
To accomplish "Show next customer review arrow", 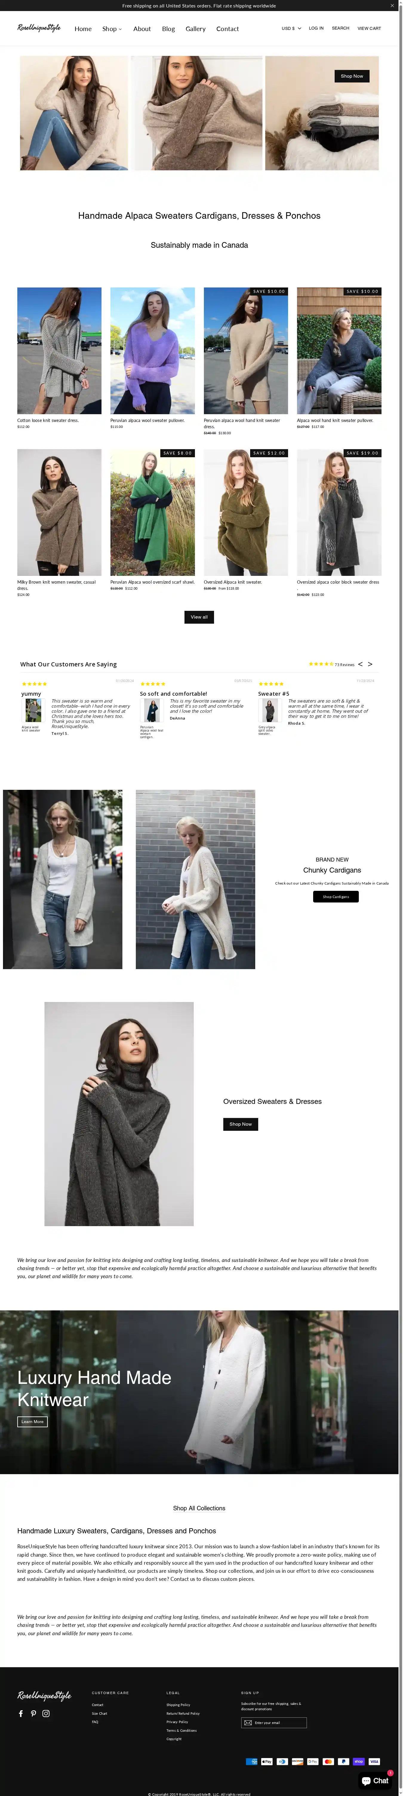I will 370,664.
